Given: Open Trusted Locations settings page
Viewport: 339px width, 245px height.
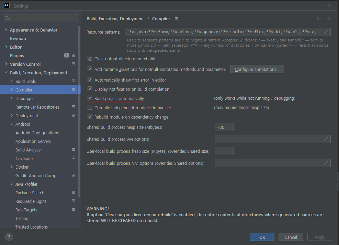Looking at the screenshot, I should 32,227.
